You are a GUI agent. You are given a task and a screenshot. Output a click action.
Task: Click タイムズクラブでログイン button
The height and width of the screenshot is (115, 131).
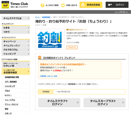coord(59,102)
